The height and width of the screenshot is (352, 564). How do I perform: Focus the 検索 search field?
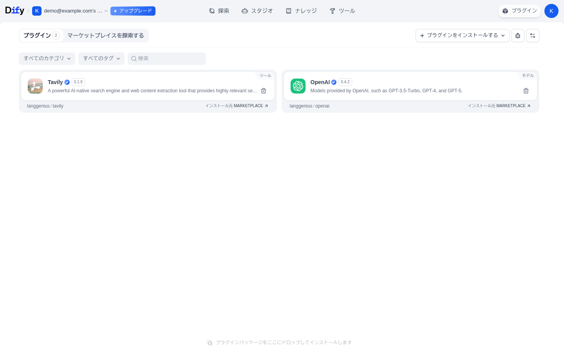[x=167, y=59]
